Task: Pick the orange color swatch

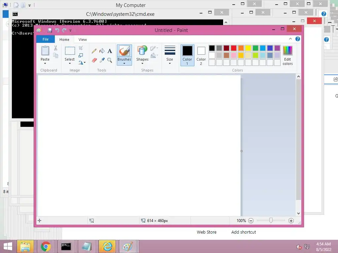Action: pos(241,48)
